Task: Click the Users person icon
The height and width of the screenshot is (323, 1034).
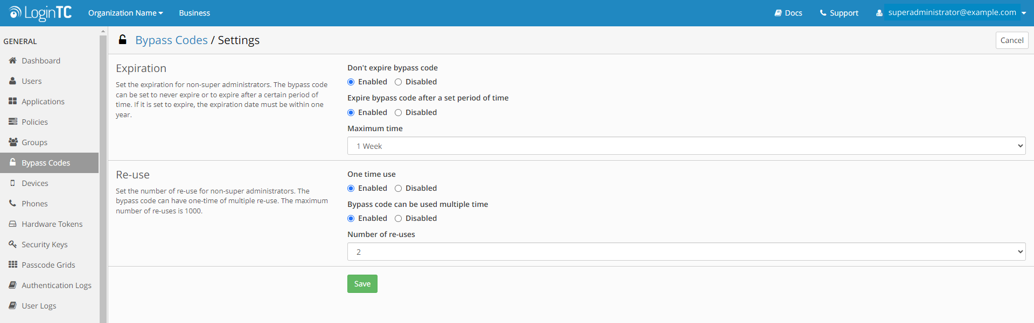Action: click(12, 81)
